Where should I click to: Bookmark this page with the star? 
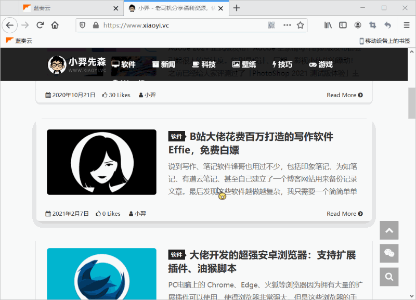[x=301, y=25]
